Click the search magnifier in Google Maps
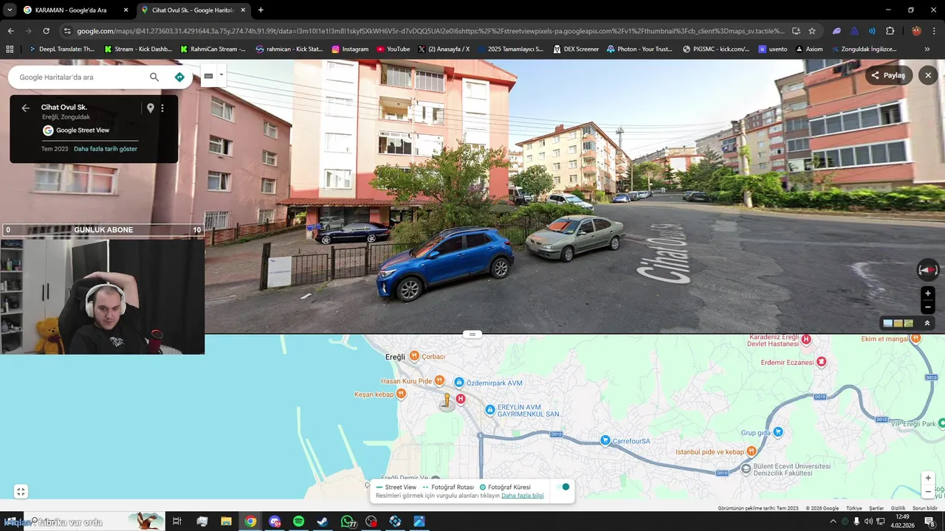Viewport: 945px width, 531px height. (x=154, y=77)
